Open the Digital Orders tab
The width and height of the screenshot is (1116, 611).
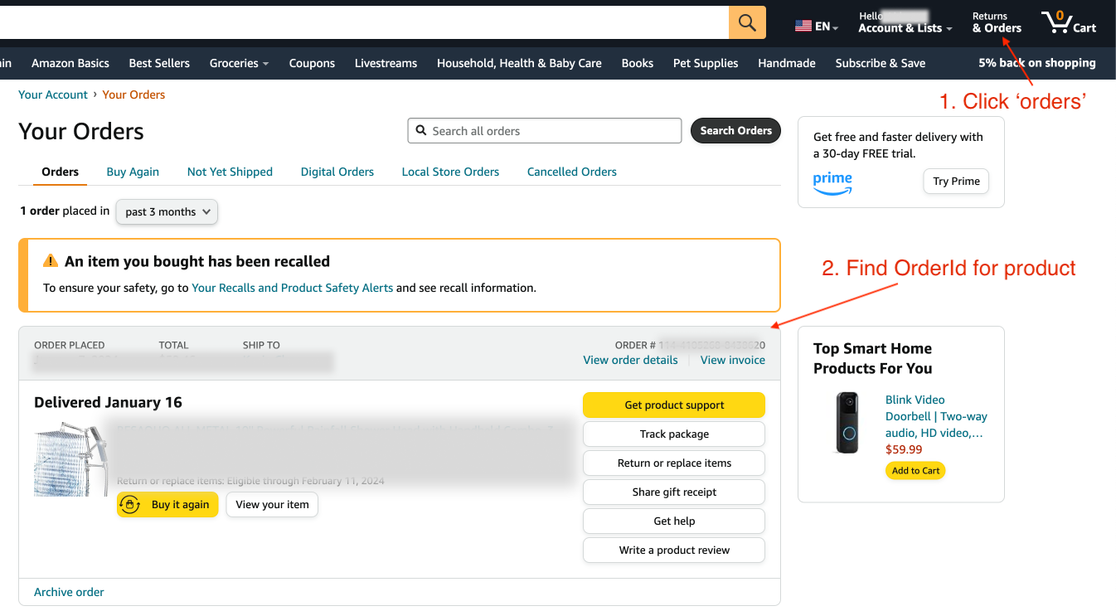coord(337,172)
